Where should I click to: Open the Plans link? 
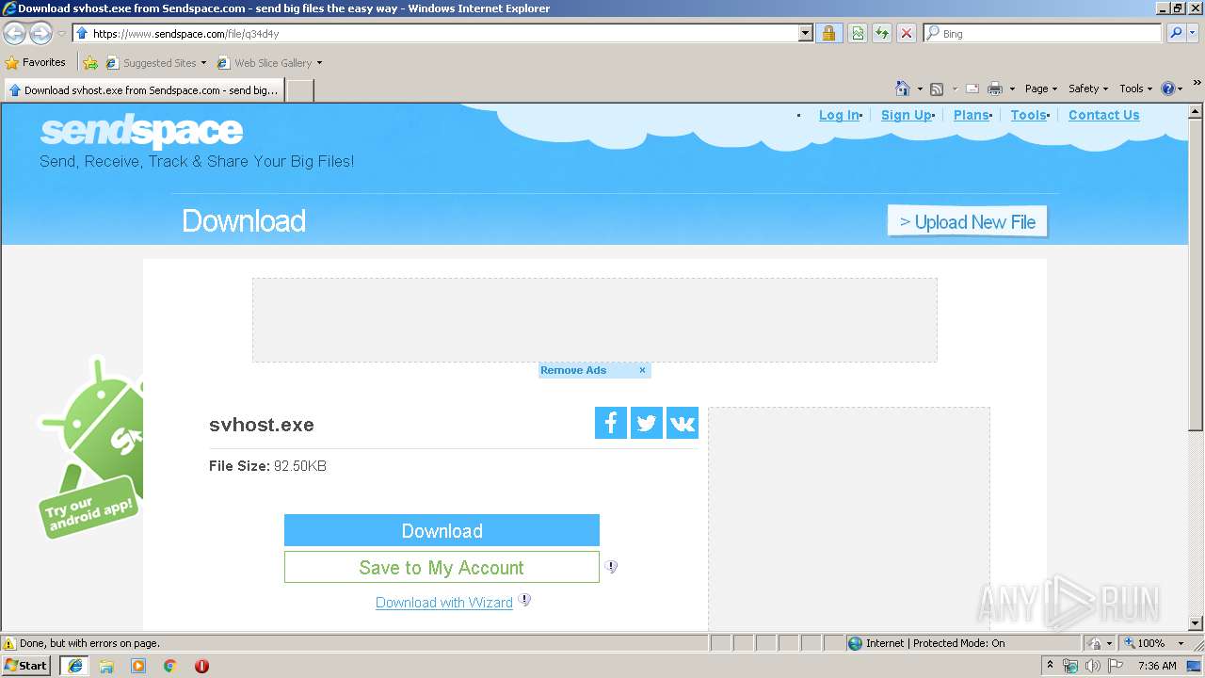971,115
